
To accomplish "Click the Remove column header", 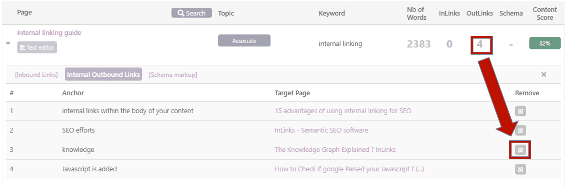I will point(527,93).
